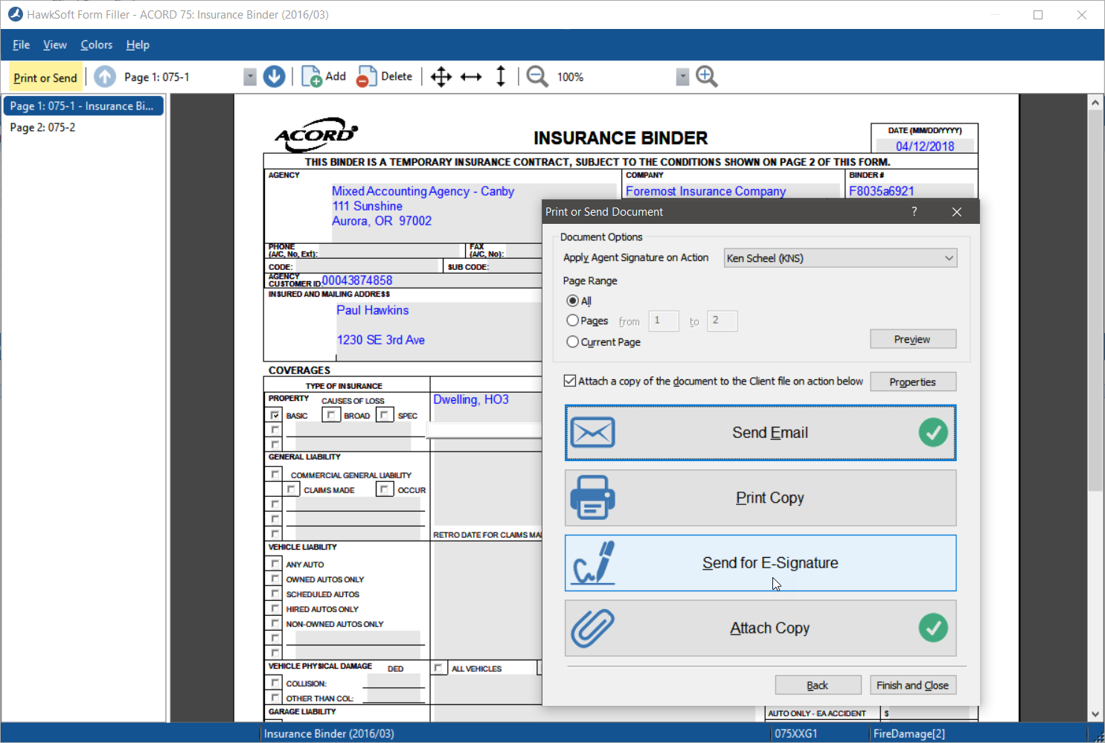
Task: Click the Attach Copy button
Action: click(760, 628)
